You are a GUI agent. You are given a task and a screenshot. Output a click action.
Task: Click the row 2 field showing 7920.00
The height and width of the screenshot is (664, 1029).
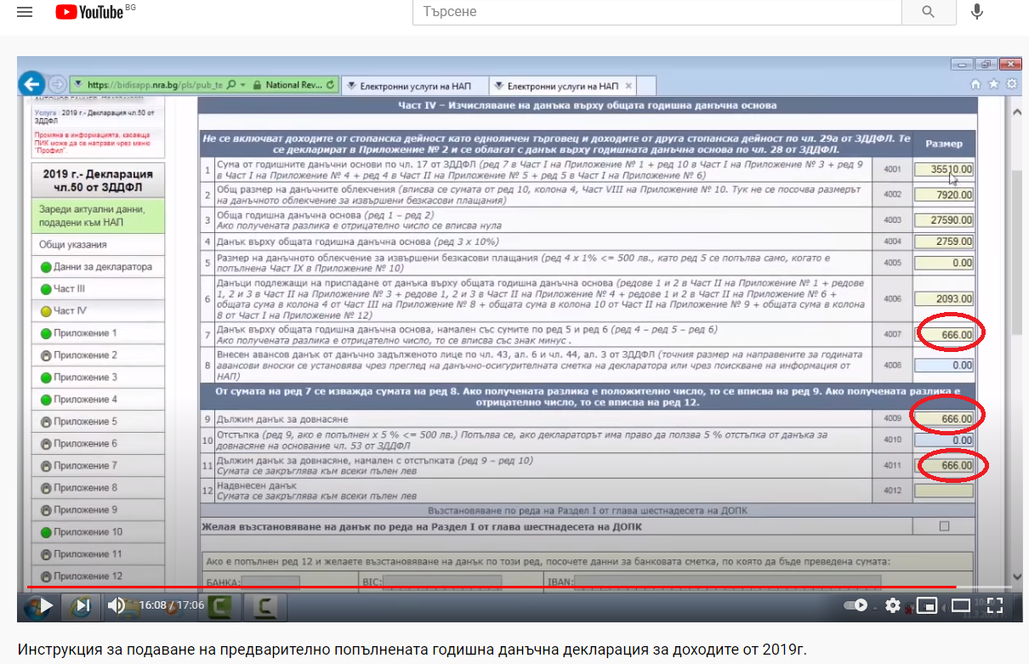point(944,195)
